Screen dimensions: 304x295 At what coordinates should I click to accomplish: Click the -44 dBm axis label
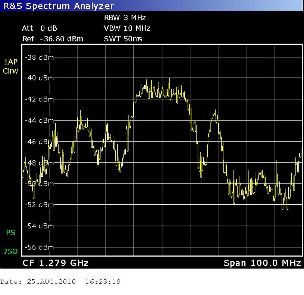click(x=39, y=120)
